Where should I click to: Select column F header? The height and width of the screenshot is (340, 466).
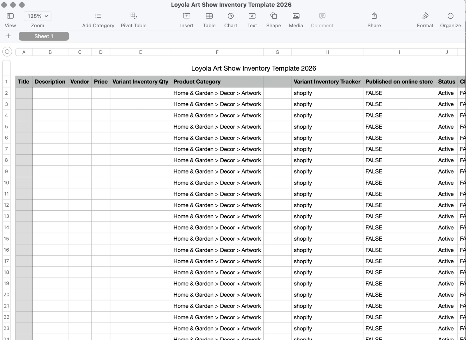pos(217,52)
